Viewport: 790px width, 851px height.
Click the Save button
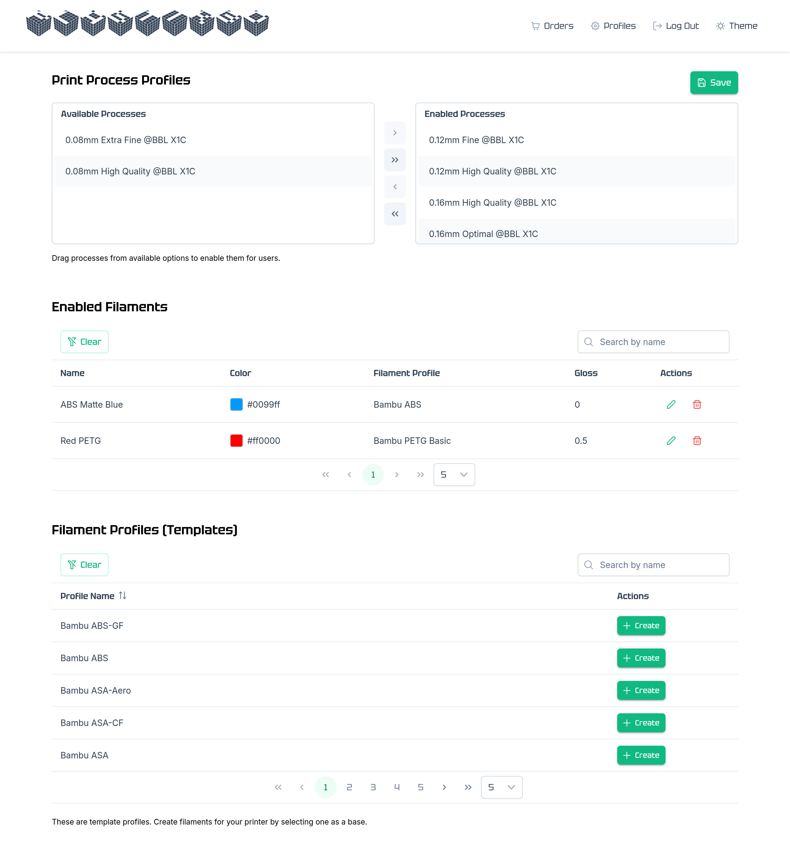(714, 83)
